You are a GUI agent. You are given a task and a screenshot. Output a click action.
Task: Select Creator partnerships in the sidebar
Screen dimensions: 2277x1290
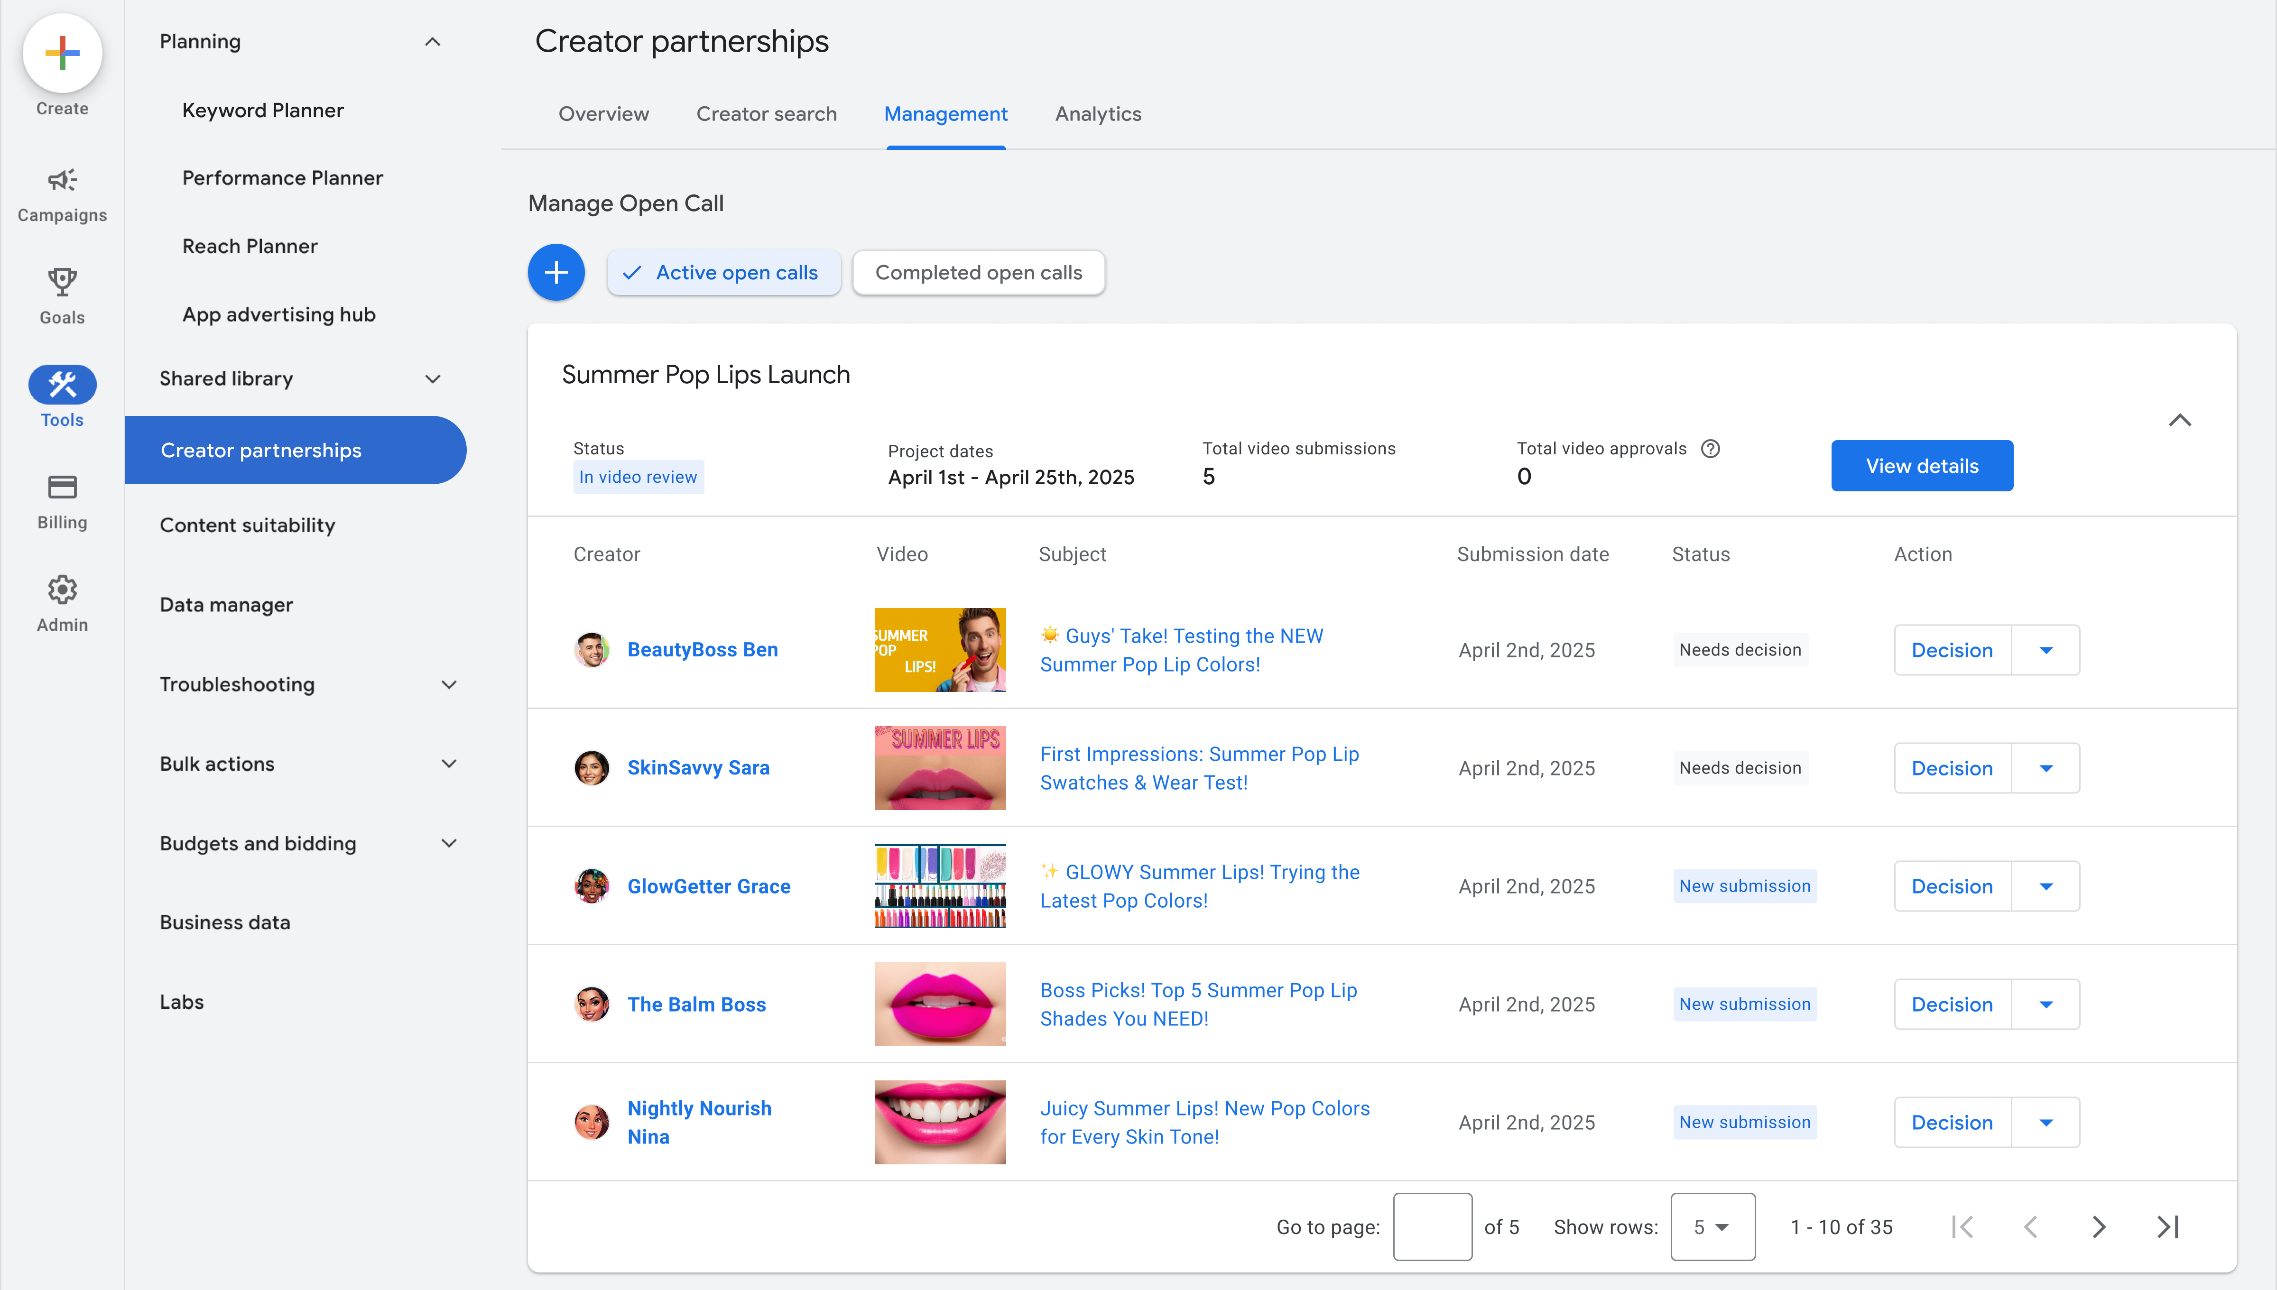tap(295, 450)
